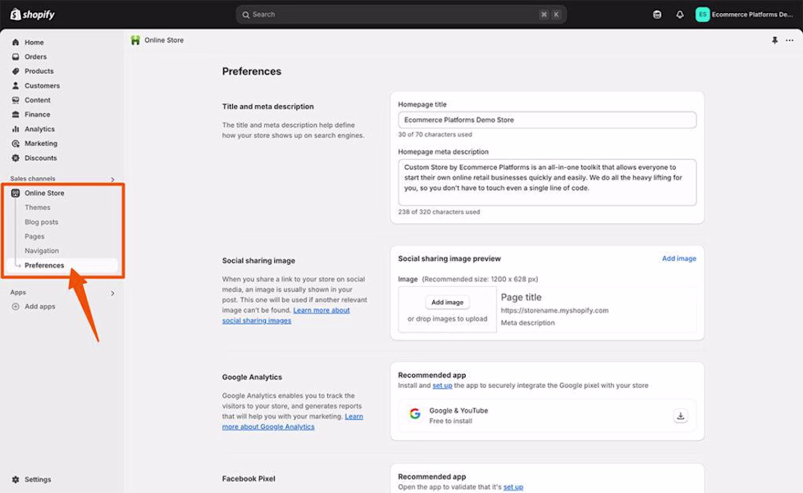Screen dimensions: 803x493
Task: Click the Content sidebar label
Action: point(37,100)
